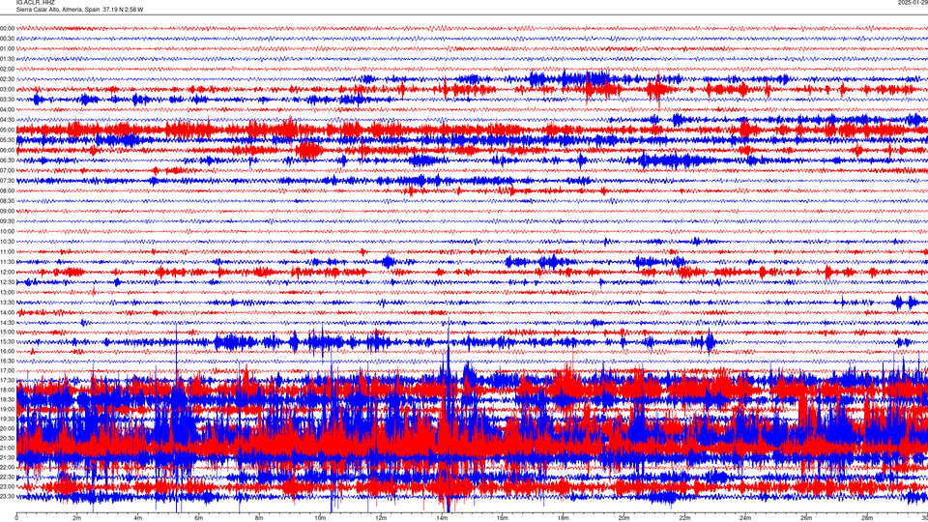Select the 02:00 time row label
This screenshot has width=928, height=522.
coord(7,69)
